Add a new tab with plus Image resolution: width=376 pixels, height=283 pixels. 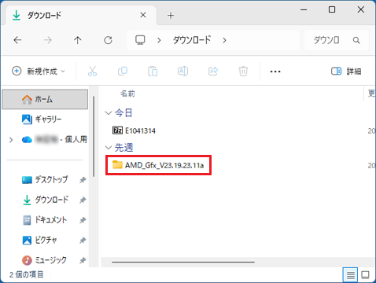(x=171, y=16)
